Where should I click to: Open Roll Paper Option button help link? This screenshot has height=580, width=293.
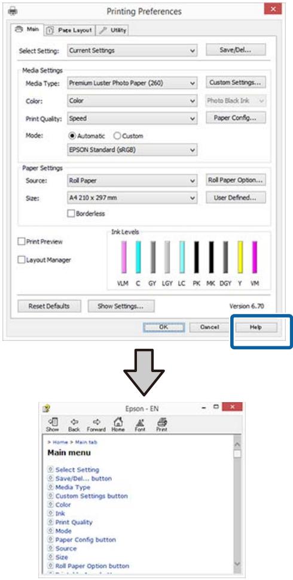pyautogui.click(x=92, y=566)
